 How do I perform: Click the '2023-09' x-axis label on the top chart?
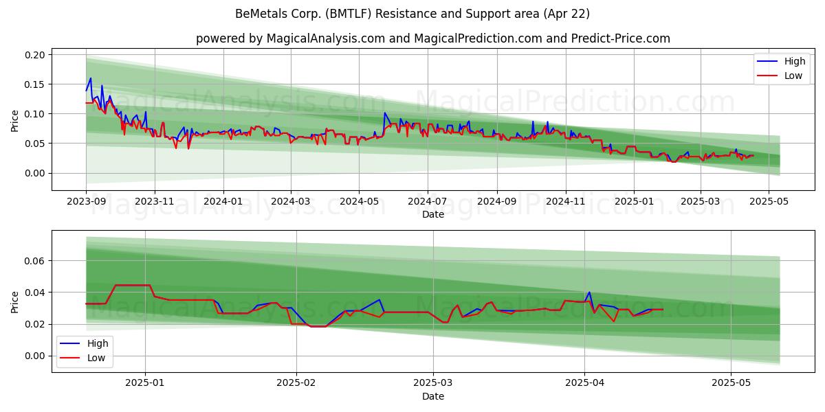pyautogui.click(x=86, y=203)
